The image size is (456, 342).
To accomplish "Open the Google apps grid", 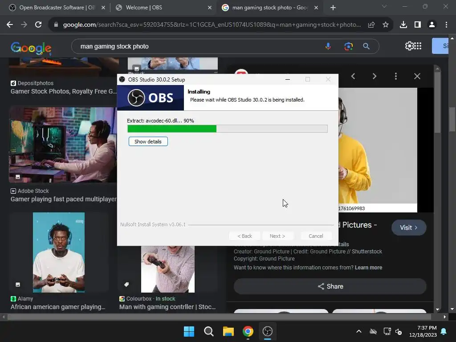I will [x=418, y=46].
